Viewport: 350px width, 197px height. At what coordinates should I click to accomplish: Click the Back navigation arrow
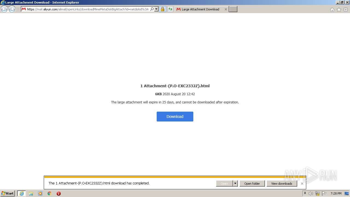pos(4,9)
